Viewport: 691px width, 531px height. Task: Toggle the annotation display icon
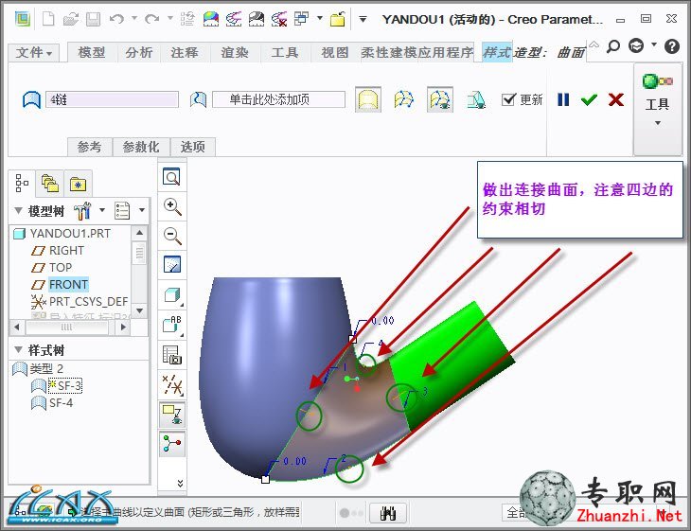point(172,415)
